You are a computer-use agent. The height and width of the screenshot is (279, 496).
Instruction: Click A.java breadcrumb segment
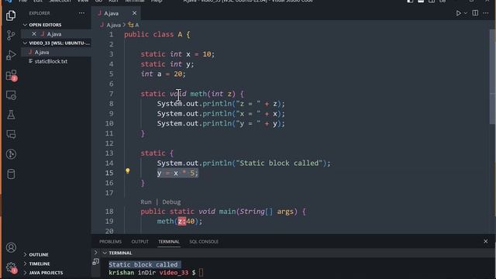point(113,25)
